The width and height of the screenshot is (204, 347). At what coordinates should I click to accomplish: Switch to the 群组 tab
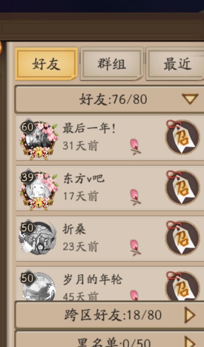click(x=112, y=64)
